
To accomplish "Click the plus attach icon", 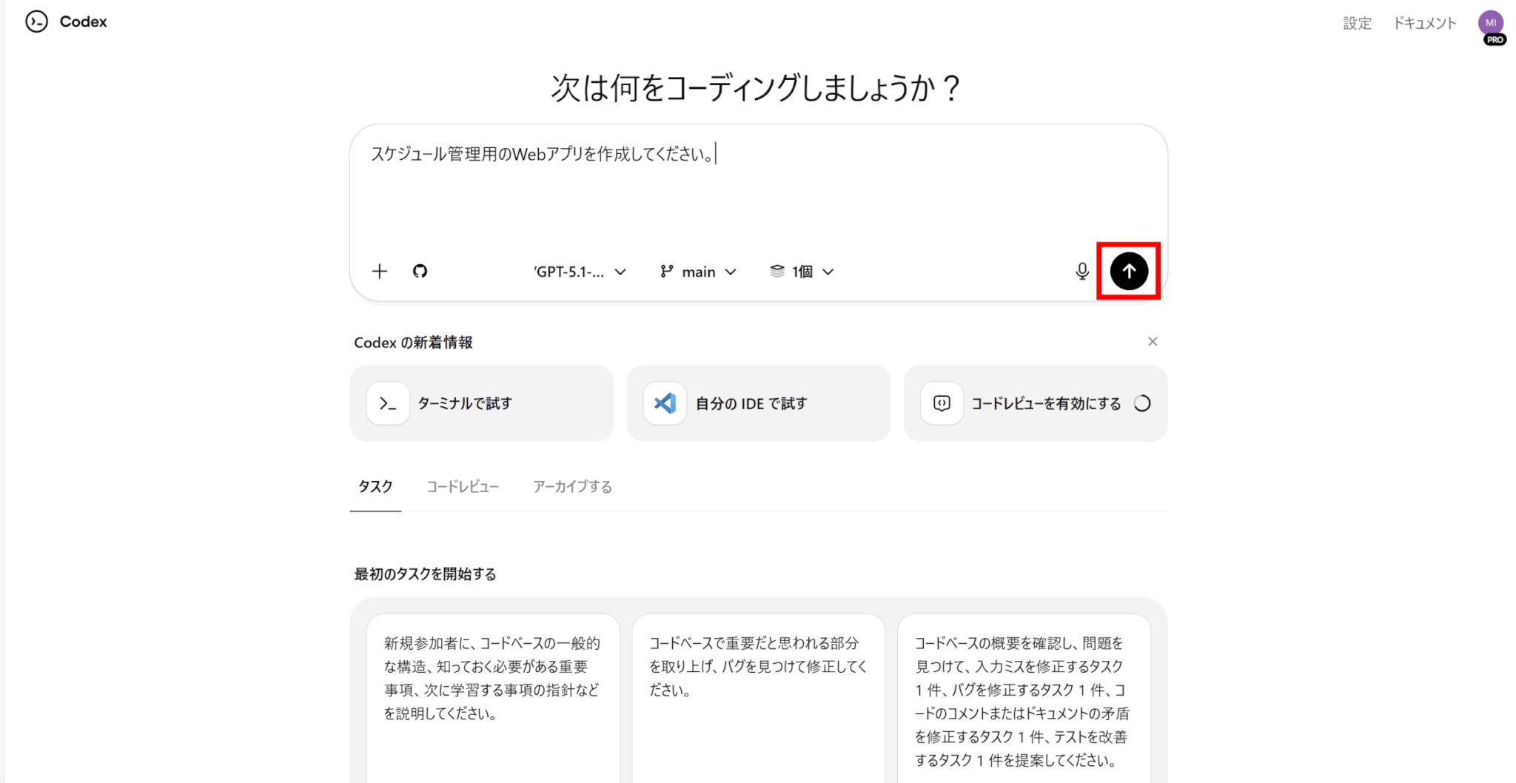I will tap(379, 272).
